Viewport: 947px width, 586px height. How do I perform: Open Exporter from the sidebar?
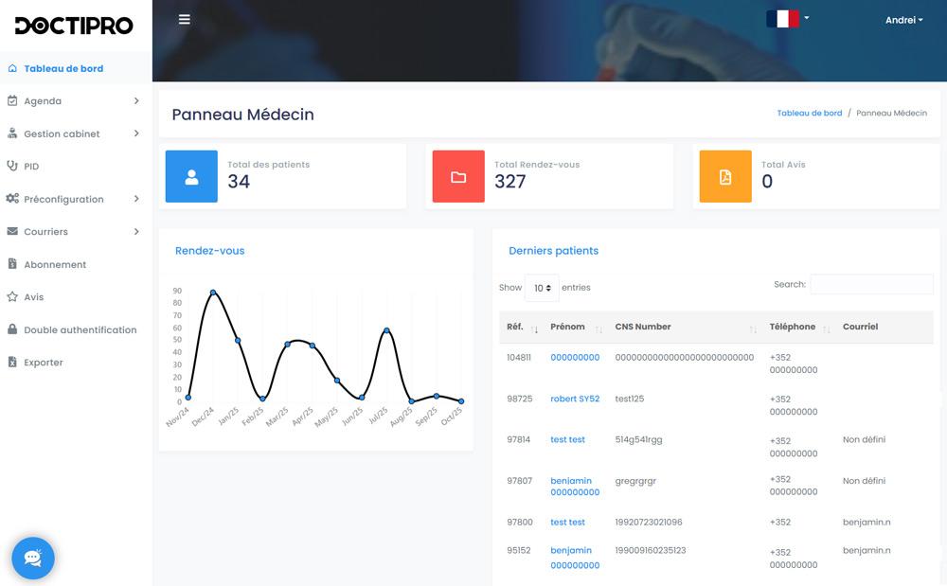pos(44,363)
